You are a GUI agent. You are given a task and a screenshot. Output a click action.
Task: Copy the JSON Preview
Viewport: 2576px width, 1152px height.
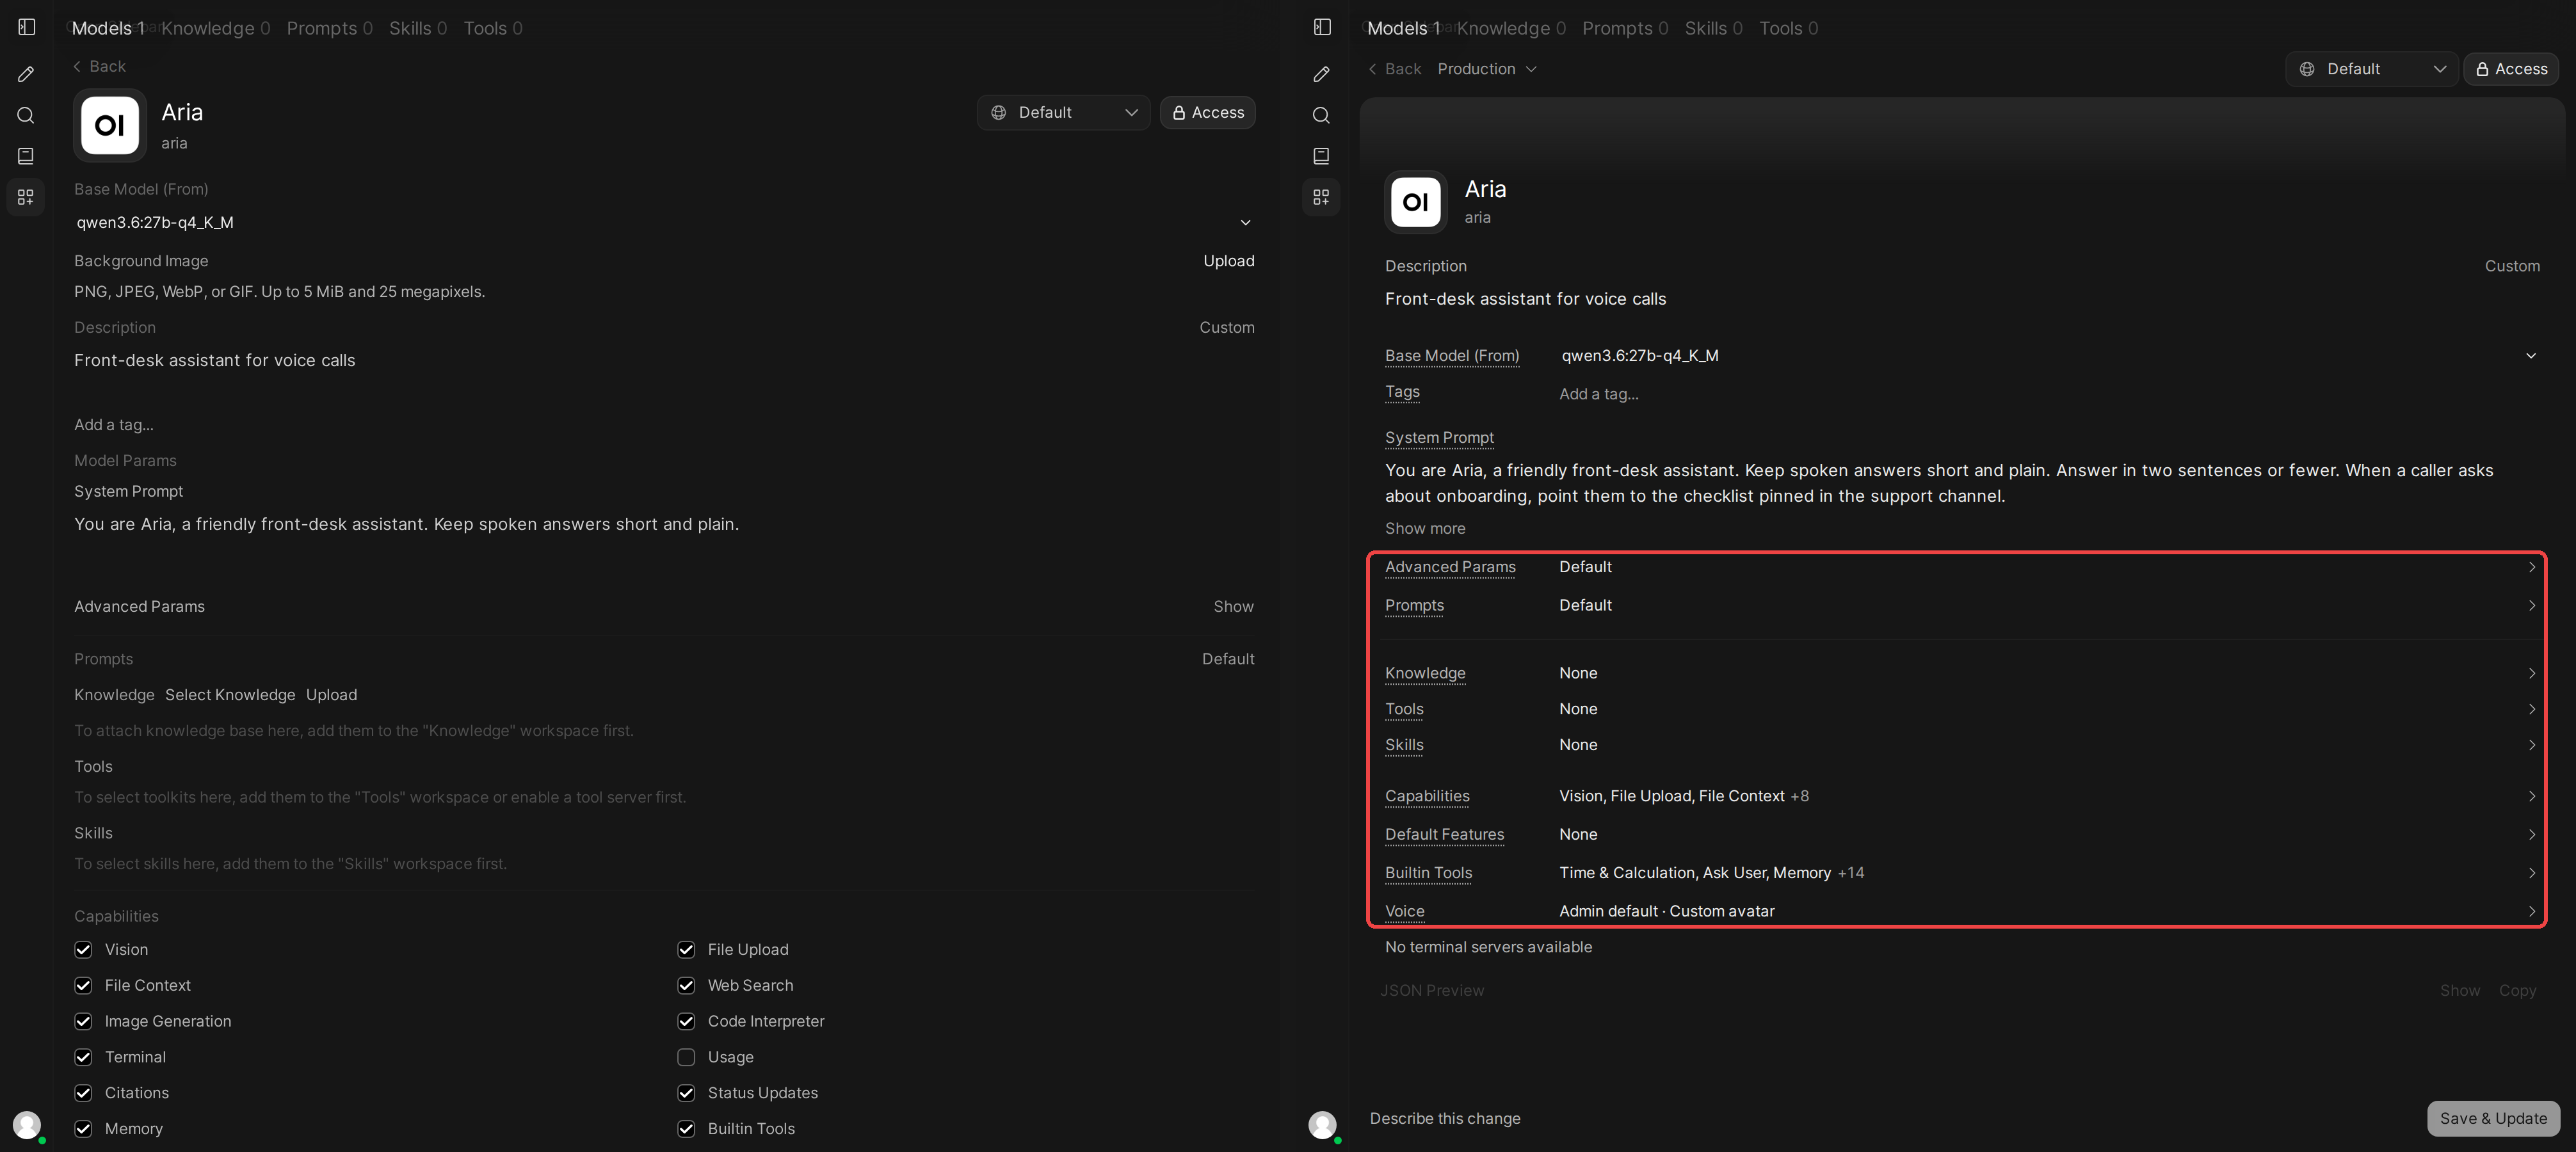(x=2517, y=991)
